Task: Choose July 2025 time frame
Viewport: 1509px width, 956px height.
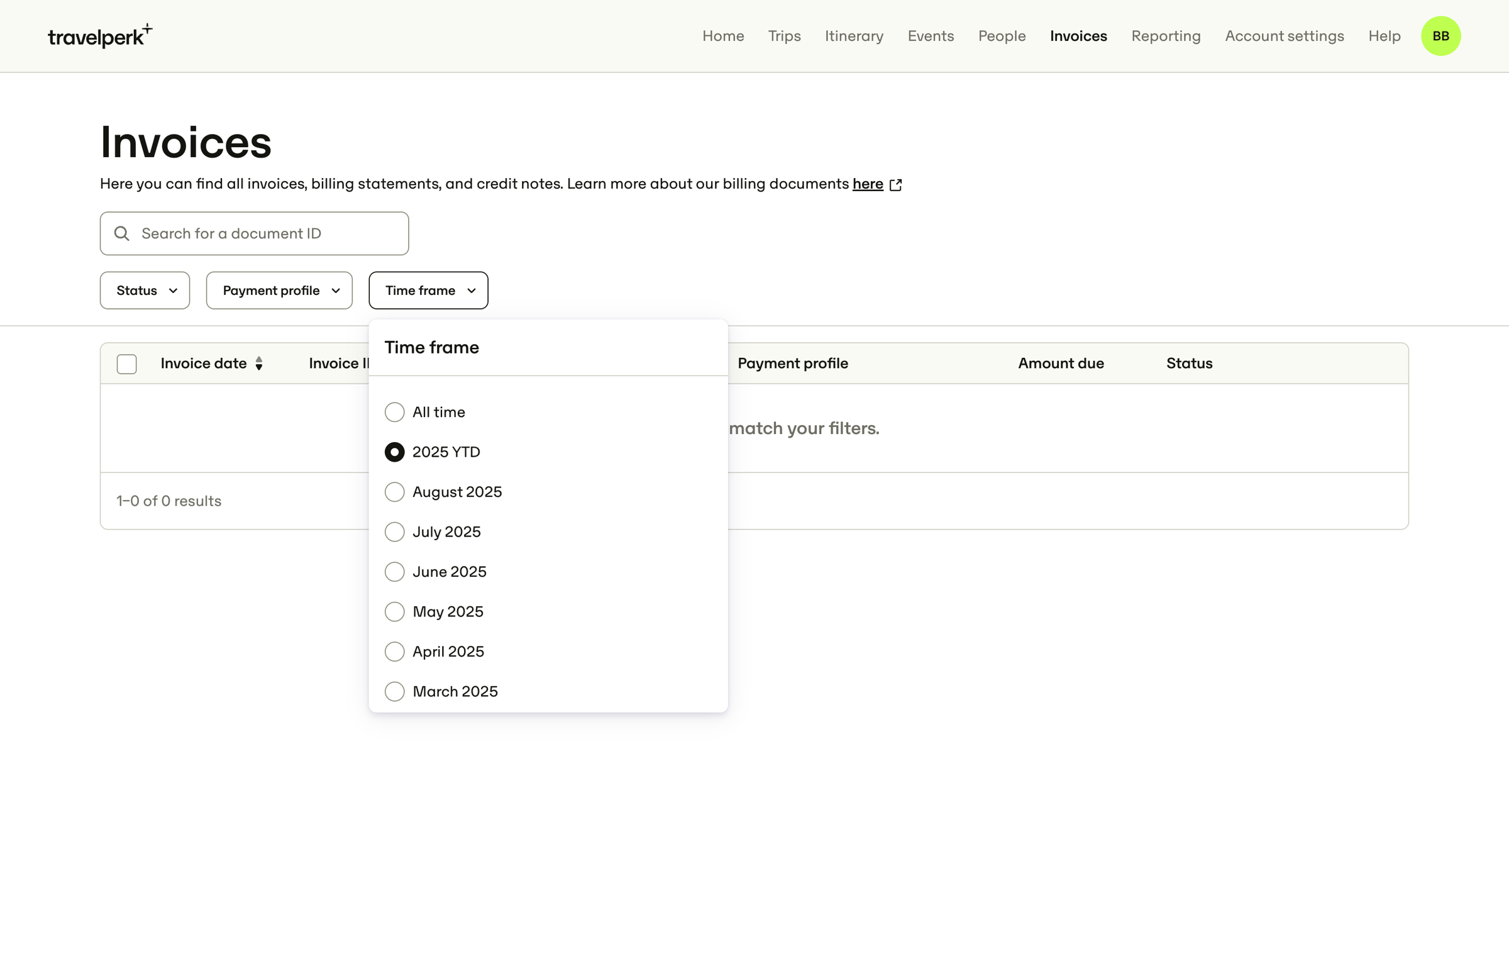Action: point(394,532)
